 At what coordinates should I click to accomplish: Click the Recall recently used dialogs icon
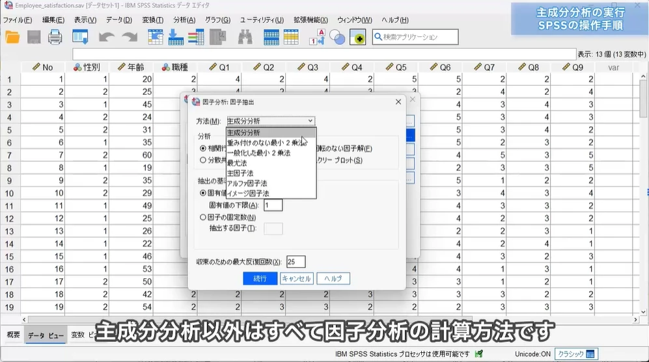coord(80,37)
